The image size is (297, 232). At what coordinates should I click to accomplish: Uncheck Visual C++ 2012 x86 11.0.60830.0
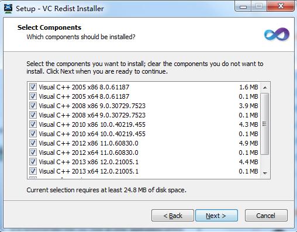(33, 143)
